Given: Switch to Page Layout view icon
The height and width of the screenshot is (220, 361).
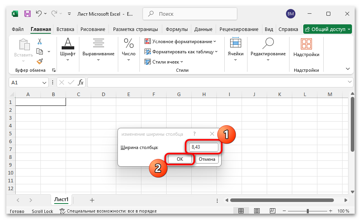Looking at the screenshot, I should (x=257, y=211).
